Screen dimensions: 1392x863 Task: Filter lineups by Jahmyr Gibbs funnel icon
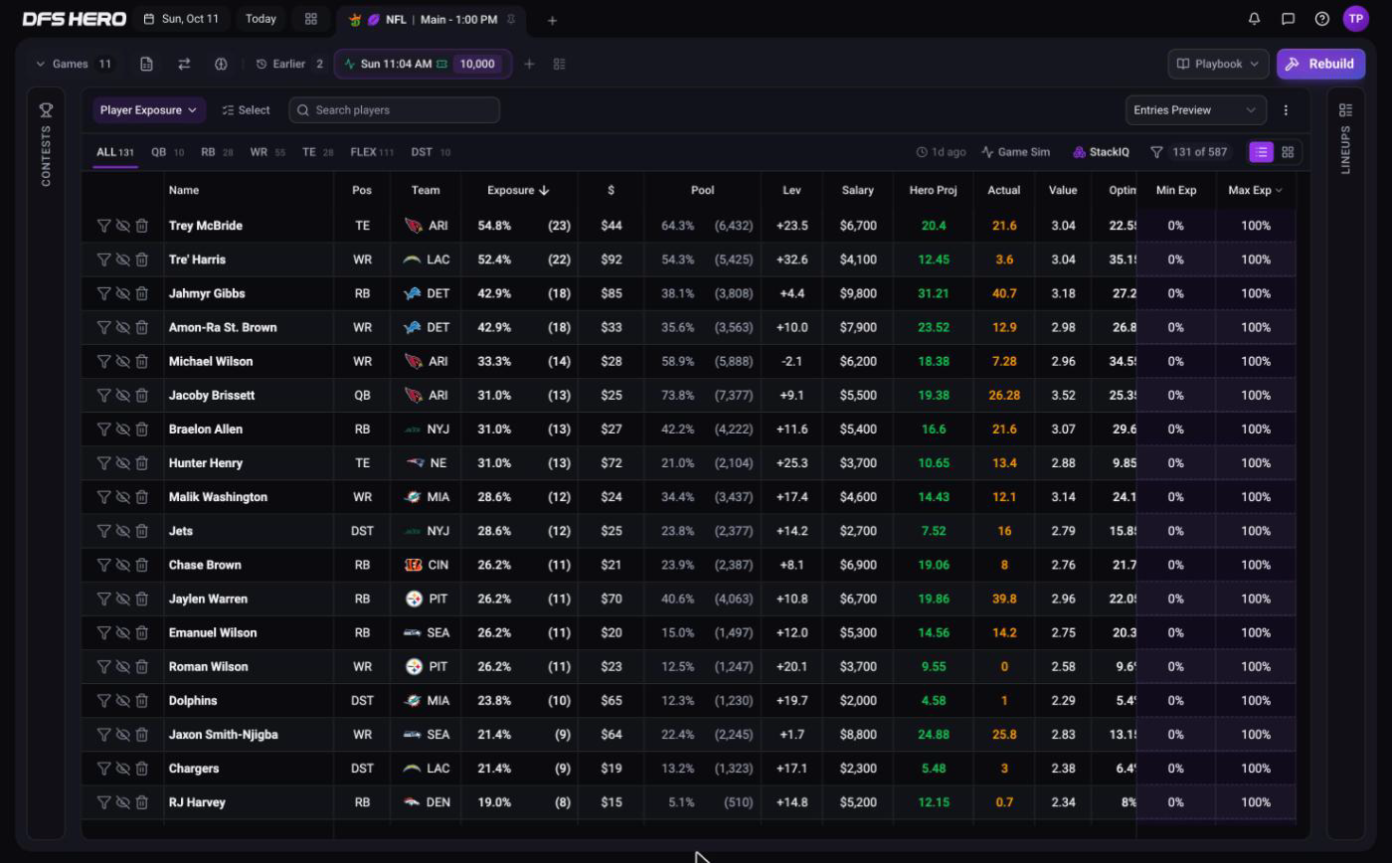point(103,293)
